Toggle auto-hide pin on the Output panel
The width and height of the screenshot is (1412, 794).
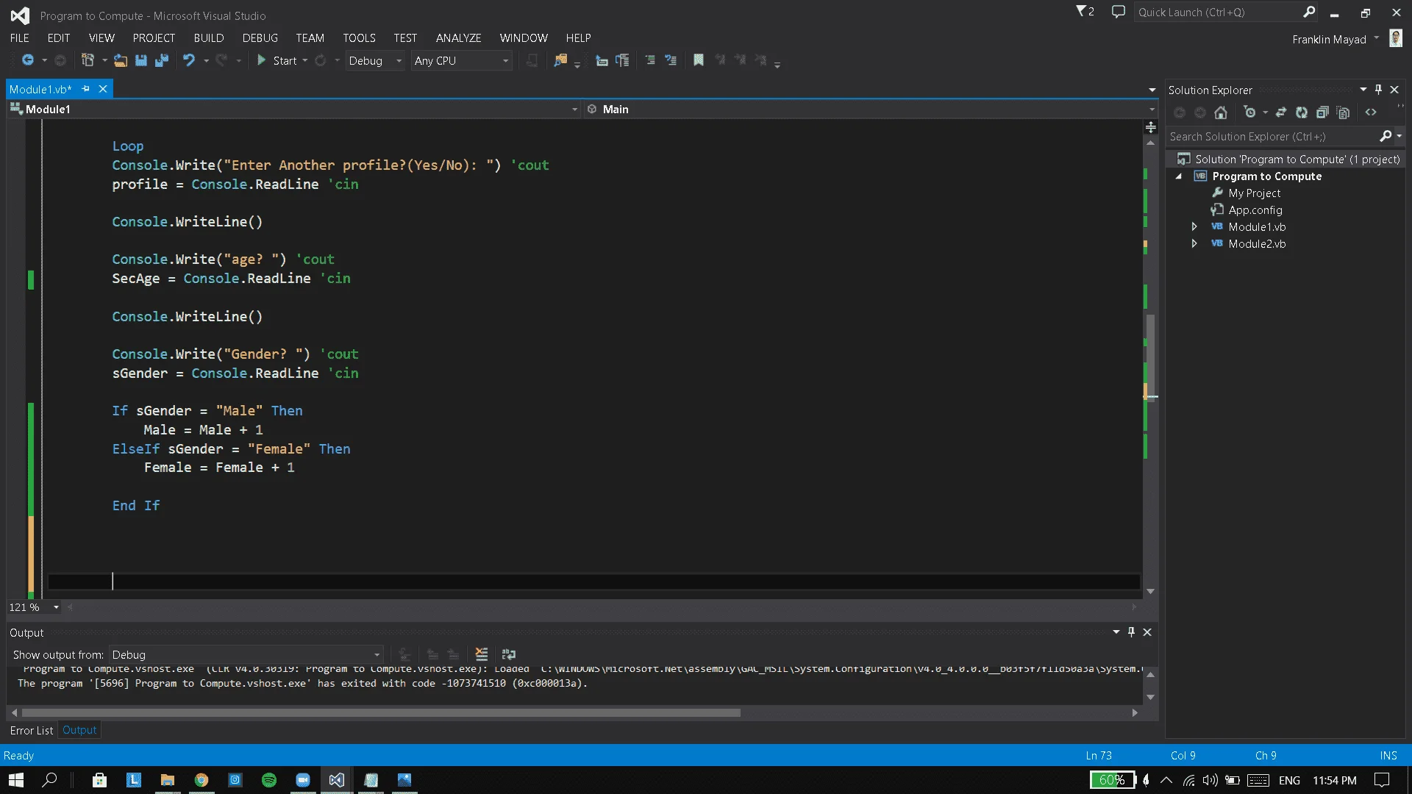1131,632
